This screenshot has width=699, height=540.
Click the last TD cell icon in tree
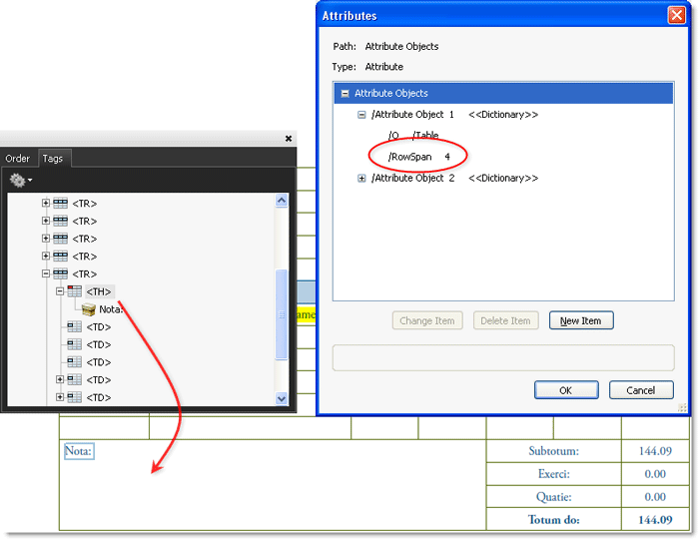click(74, 397)
